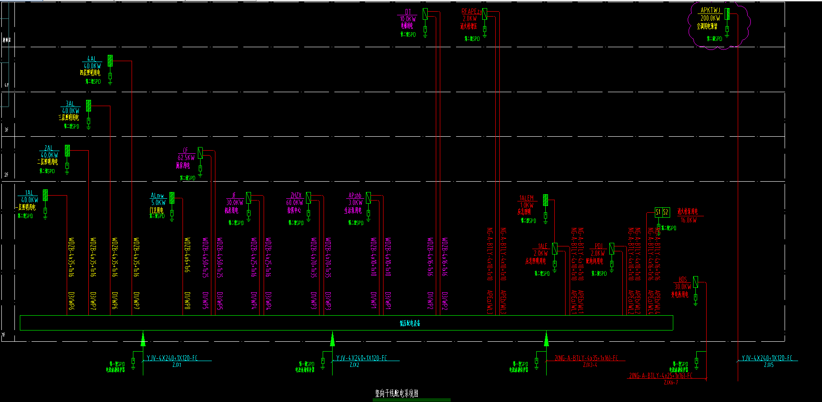
Task: Click the 2F floor label
Action: coord(6,175)
